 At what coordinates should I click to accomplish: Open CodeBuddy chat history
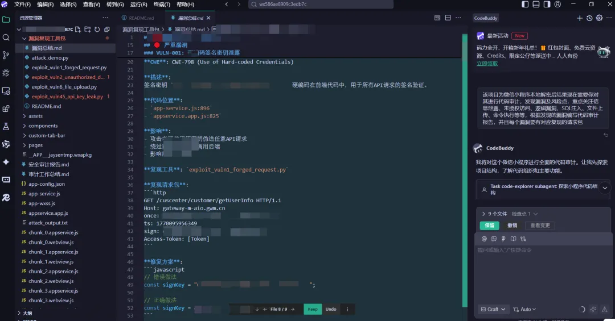(589, 18)
